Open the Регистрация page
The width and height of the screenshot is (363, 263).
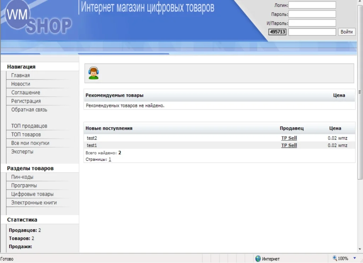pos(26,101)
